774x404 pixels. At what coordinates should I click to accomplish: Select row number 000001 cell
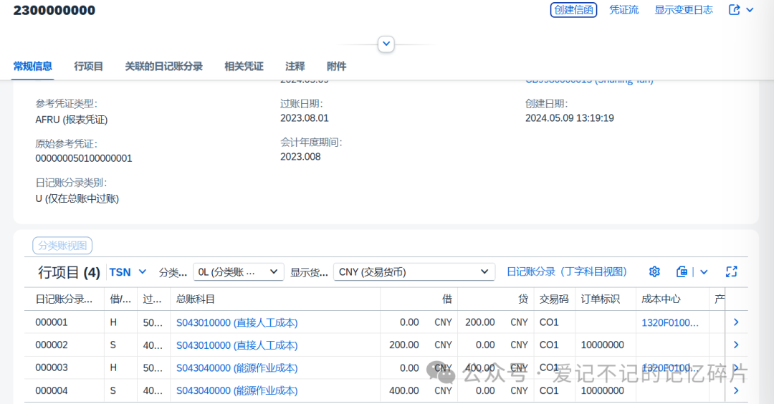coord(52,322)
